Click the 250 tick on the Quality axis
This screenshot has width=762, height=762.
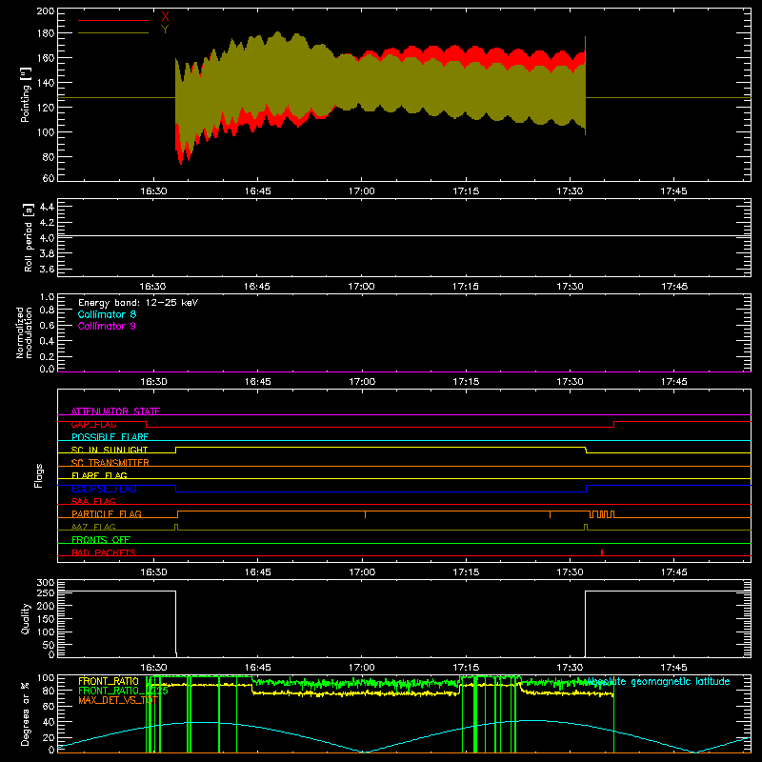click(46, 592)
